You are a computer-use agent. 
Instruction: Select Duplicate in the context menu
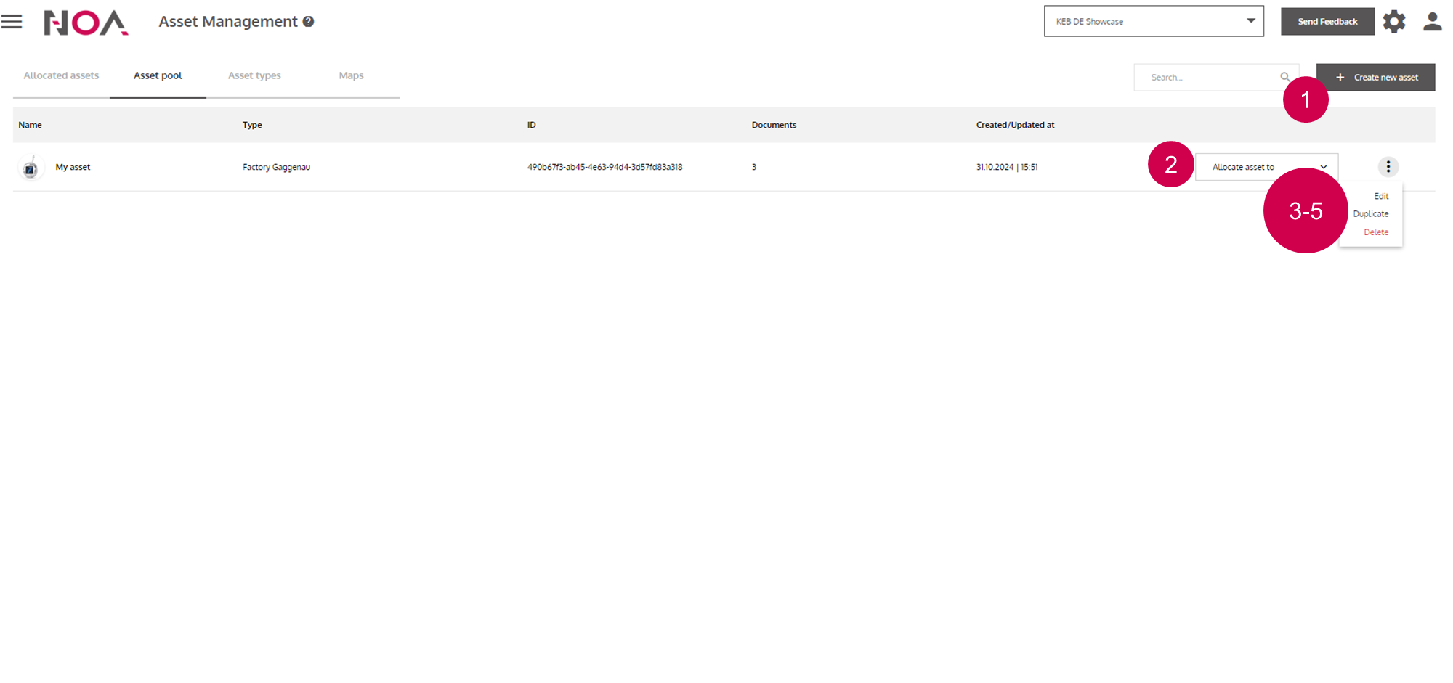(1370, 214)
